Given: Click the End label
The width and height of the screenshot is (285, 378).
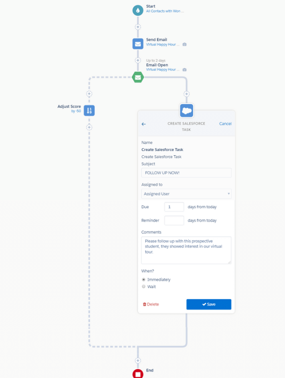Looking at the screenshot, I should pyautogui.click(x=150, y=371).
